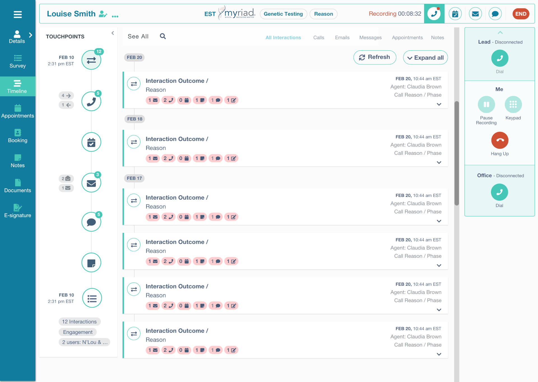Switch to the Appointments tab
The width and height of the screenshot is (538, 382).
[407, 38]
